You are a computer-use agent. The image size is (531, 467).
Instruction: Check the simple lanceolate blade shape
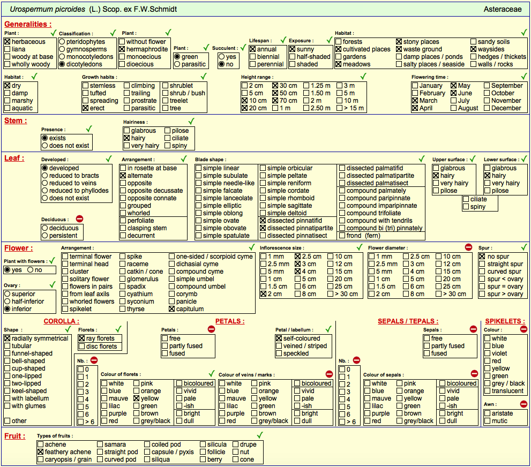[198, 198]
